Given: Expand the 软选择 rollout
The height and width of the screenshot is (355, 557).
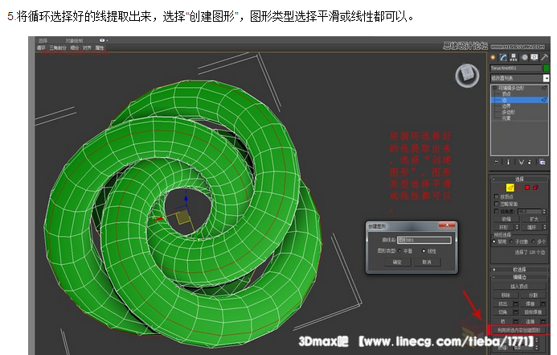Looking at the screenshot, I should coord(519,270).
